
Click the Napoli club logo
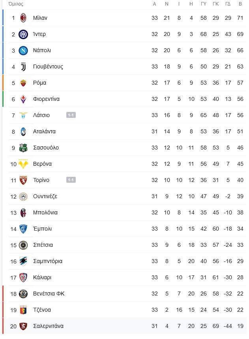pyautogui.click(x=23, y=50)
